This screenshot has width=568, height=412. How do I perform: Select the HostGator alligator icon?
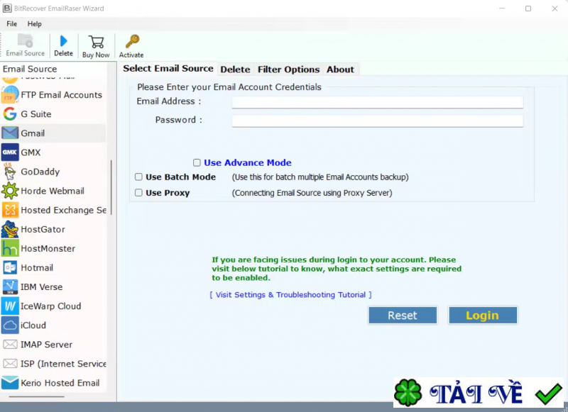[10, 229]
